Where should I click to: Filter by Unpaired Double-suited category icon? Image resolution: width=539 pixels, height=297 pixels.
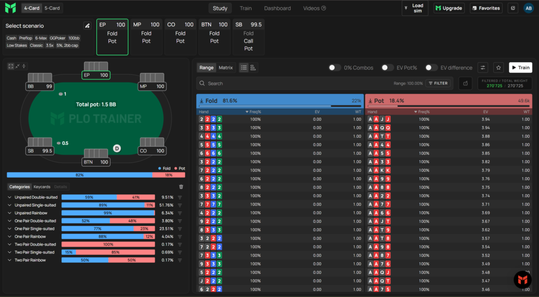(180, 198)
